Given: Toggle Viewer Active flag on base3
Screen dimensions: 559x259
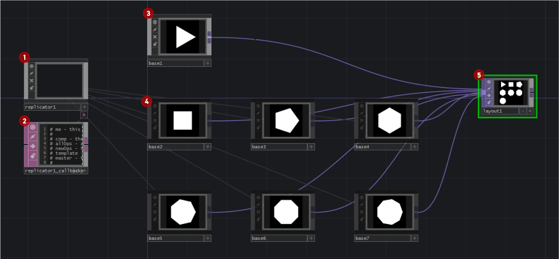Looking at the screenshot, I should (x=258, y=106).
